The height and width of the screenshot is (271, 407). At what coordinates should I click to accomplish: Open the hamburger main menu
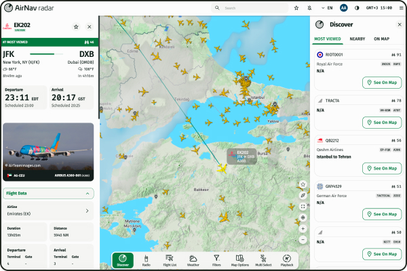click(402, 8)
